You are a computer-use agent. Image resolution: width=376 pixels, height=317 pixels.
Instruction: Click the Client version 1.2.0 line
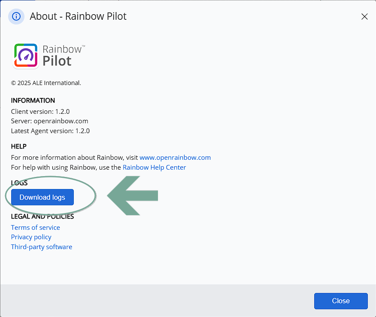click(40, 111)
